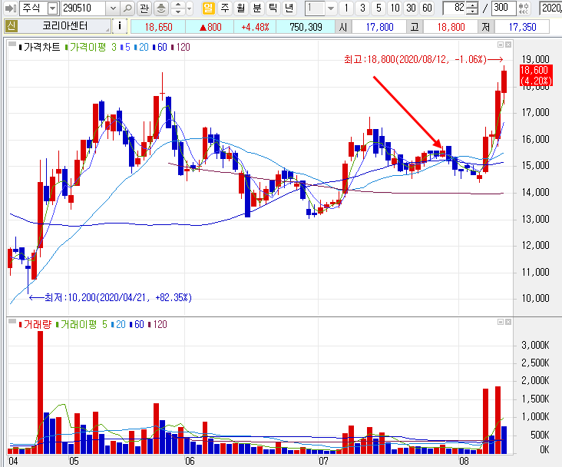The height and width of the screenshot is (467, 562).
Task: Click the magnifier stock search icon
Action: [x=127, y=8]
